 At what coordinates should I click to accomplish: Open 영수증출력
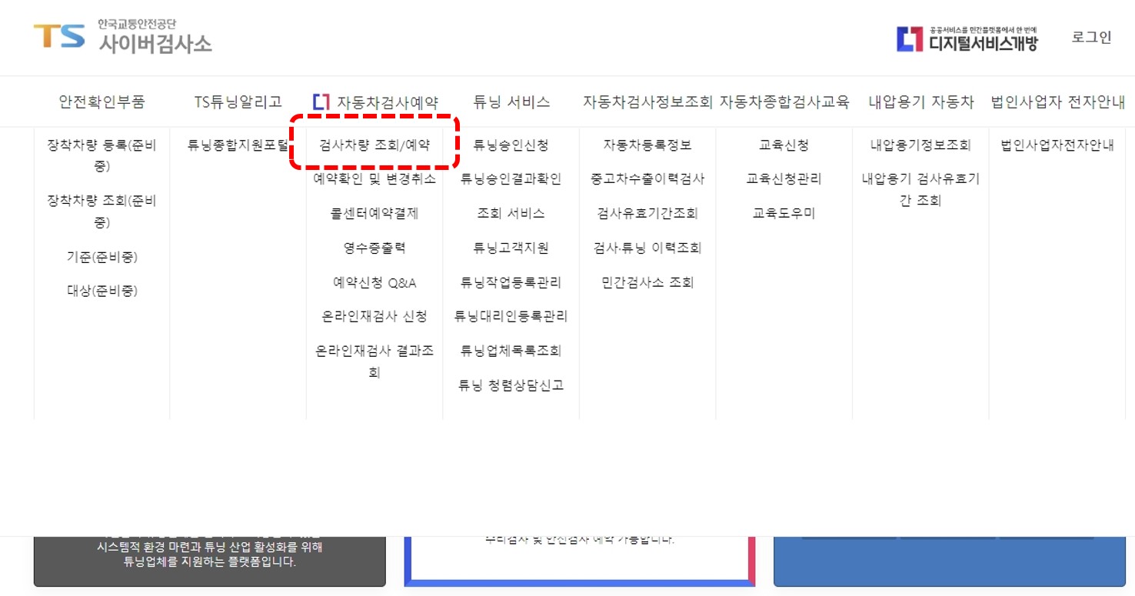374,247
